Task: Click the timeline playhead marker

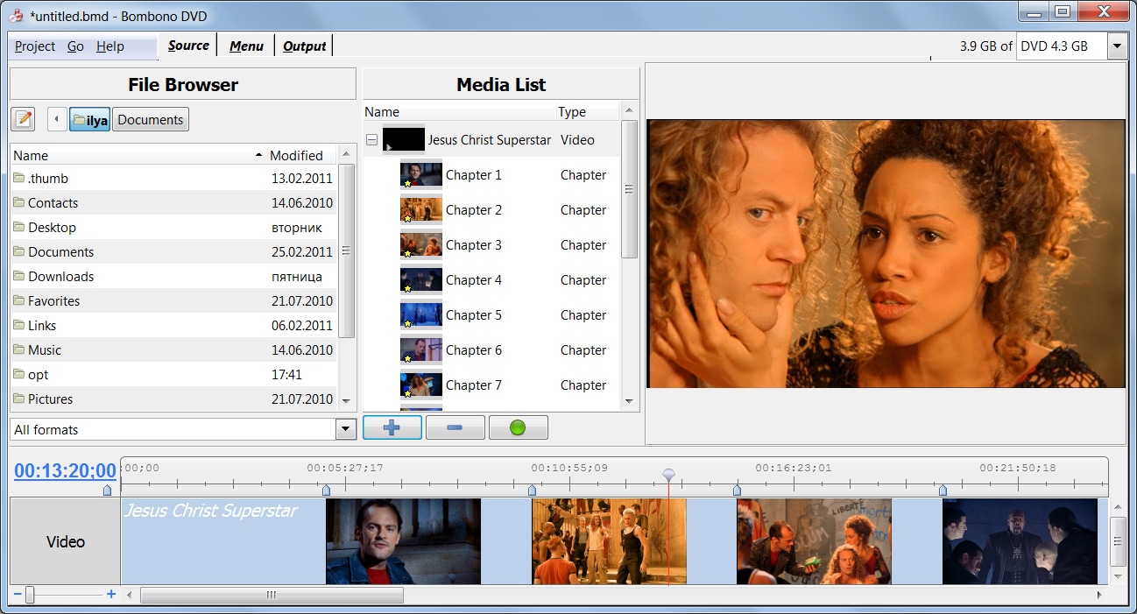Action: (x=668, y=475)
